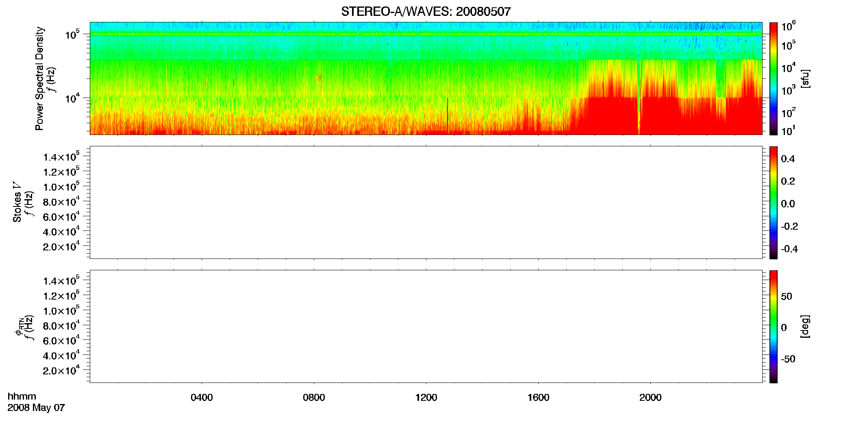Screen dimensions: 852x439
Task: Click 8.0×10^4 tick on Stokes V axis
Action: (61, 202)
